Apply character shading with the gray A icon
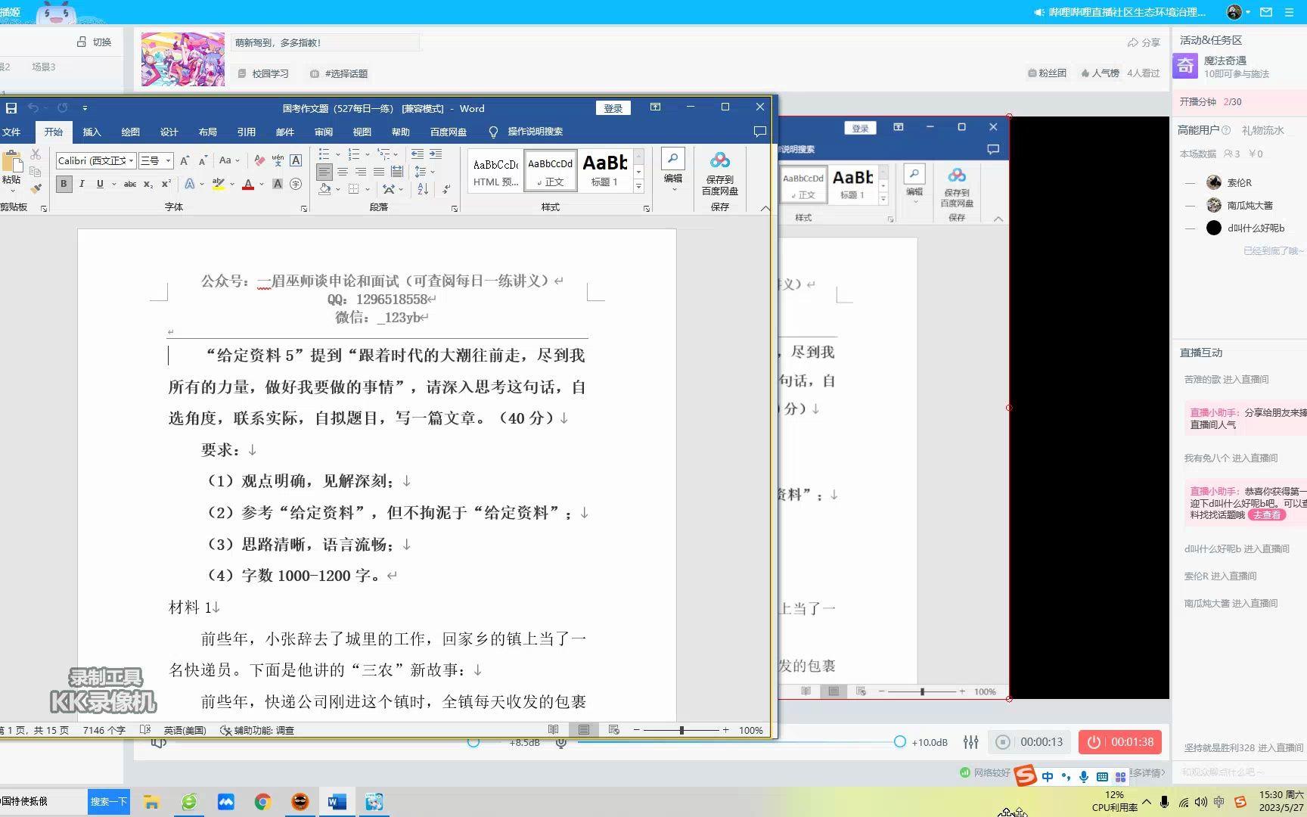Screen dimensions: 1307x817 coord(278,184)
